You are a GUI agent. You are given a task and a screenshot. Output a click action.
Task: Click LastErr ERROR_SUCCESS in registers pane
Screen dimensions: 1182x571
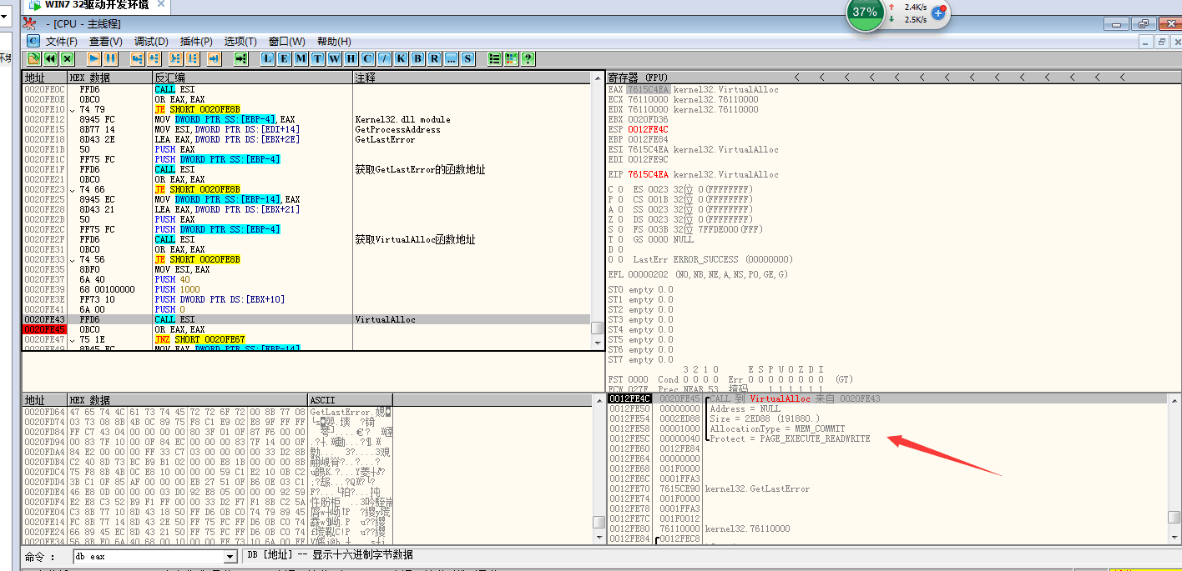(x=713, y=259)
